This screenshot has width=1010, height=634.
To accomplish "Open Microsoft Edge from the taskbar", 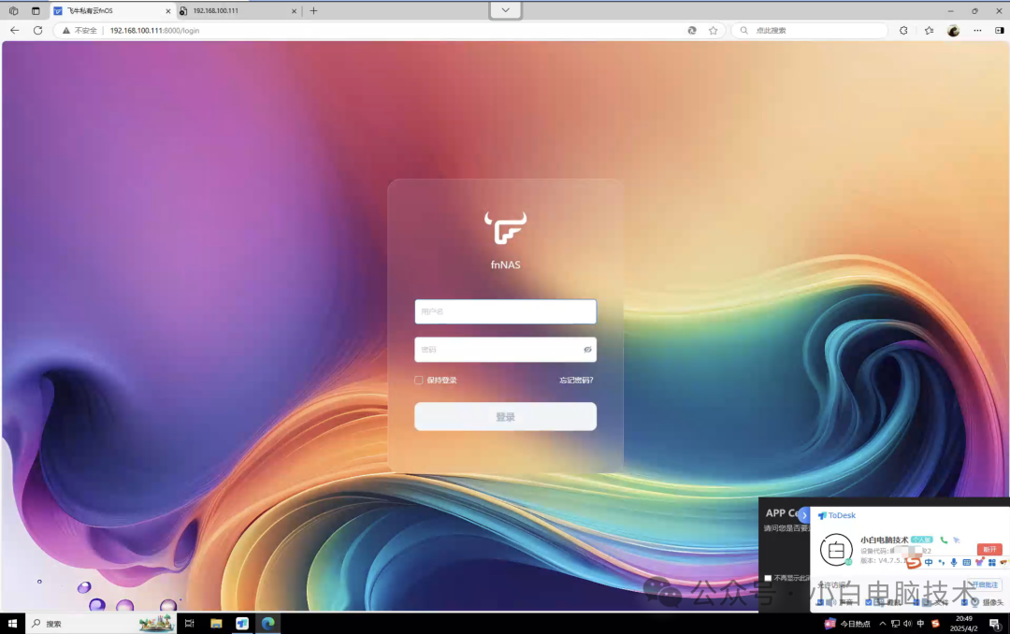I will [x=268, y=624].
